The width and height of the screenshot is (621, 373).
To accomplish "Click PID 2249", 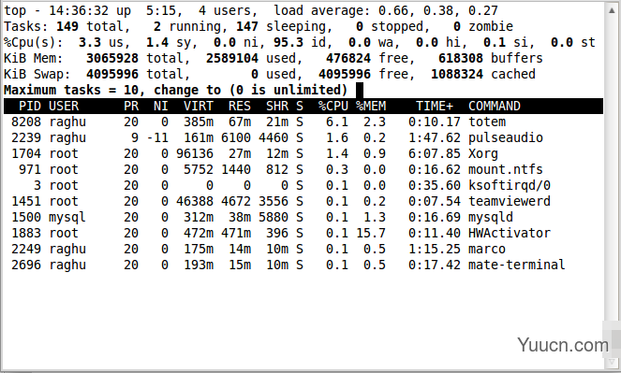I will [26, 249].
